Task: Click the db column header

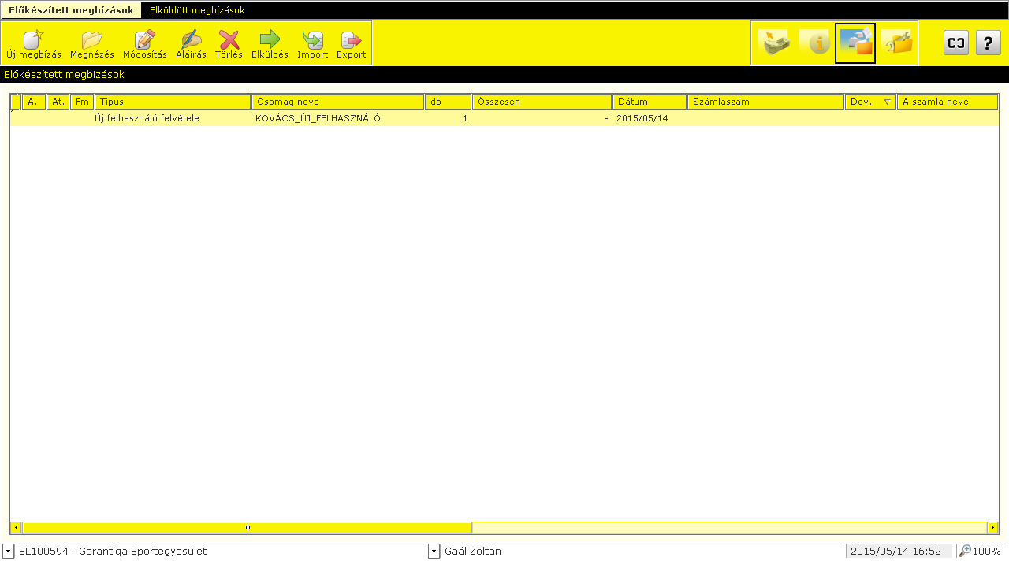Action: click(x=449, y=102)
